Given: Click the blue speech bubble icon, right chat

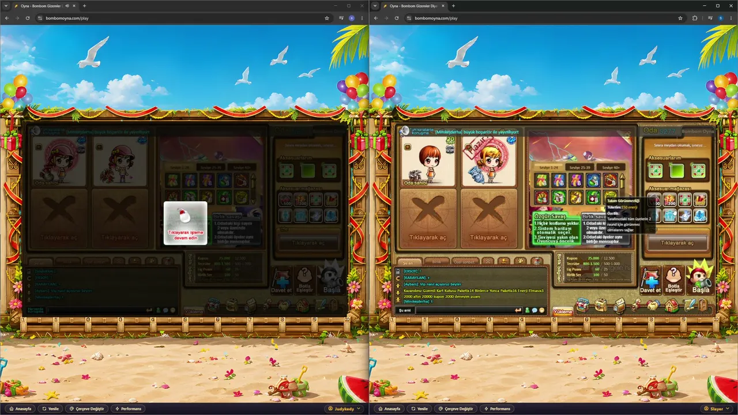Looking at the screenshot, I should point(534,311).
